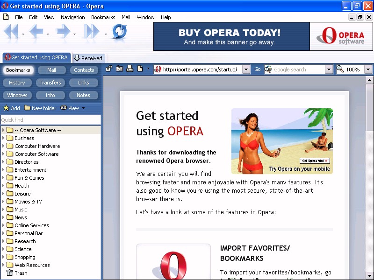Click the folder icon next to Shopping

(10, 257)
